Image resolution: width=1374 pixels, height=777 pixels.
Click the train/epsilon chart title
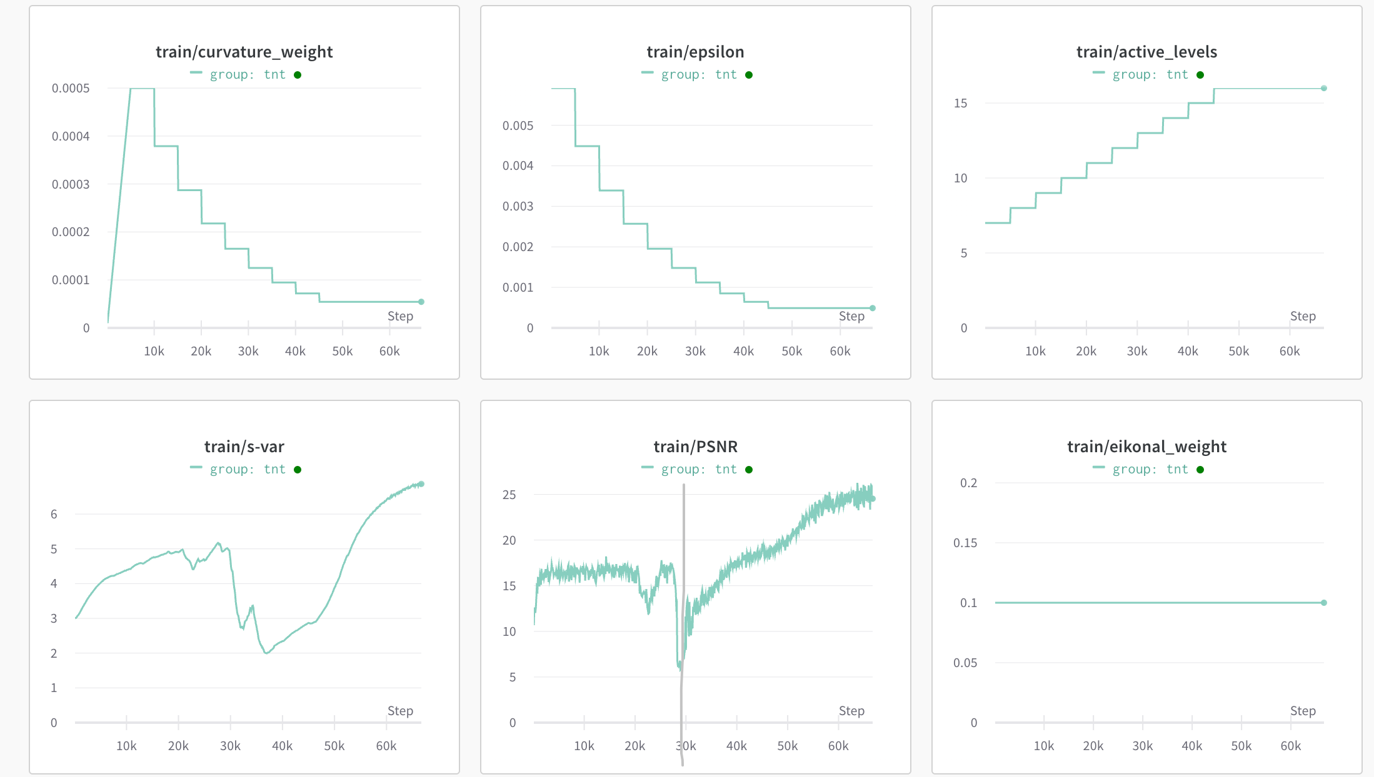695,52
